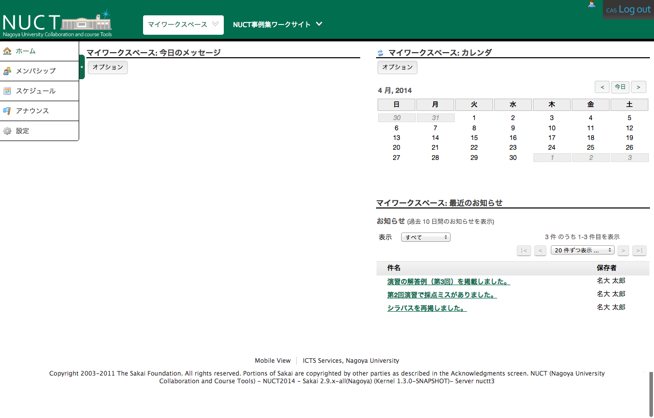
Task: Open announcement シラバスを再掲しました。
Action: [427, 308]
